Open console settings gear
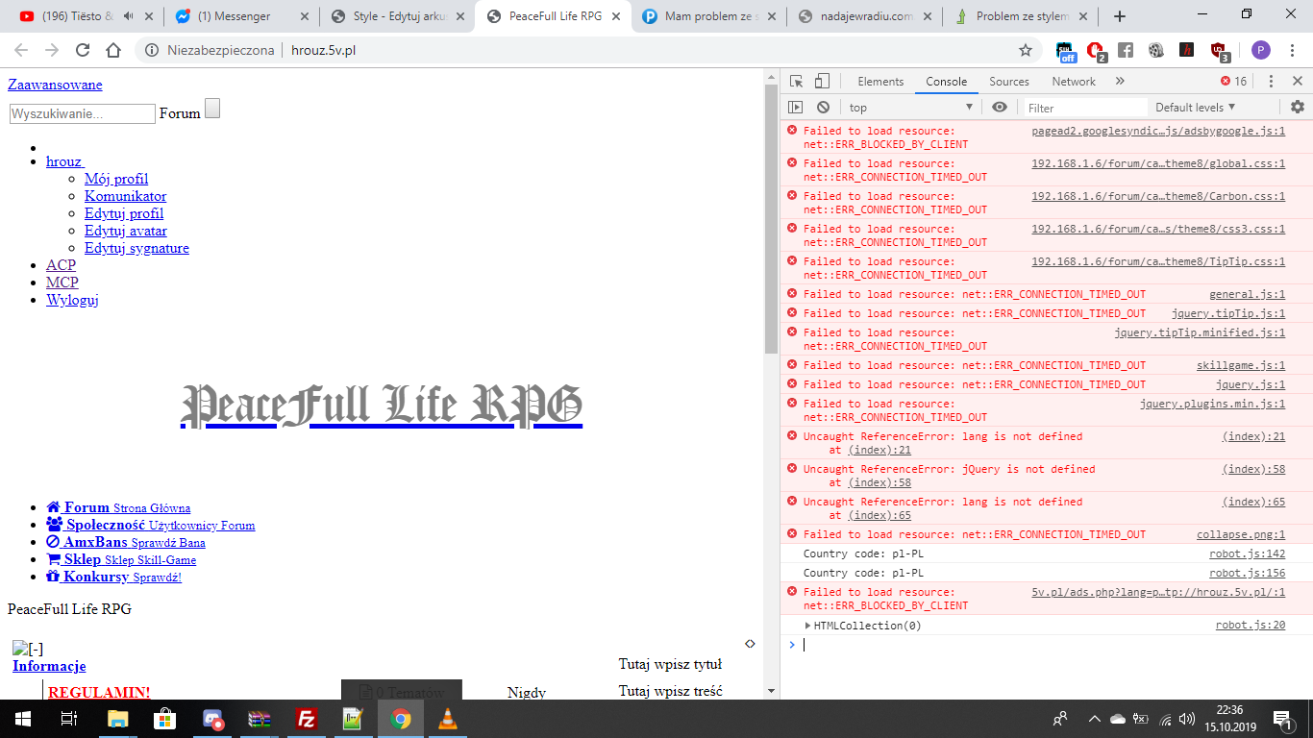 click(1297, 107)
